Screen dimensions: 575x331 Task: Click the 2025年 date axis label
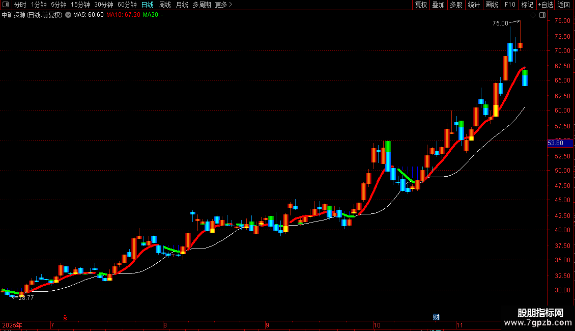click(12, 325)
